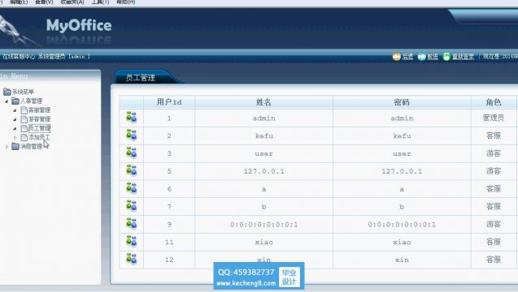The image size is (518, 292).
Task: Open the 工具(T) browser menu
Action: [100, 2]
